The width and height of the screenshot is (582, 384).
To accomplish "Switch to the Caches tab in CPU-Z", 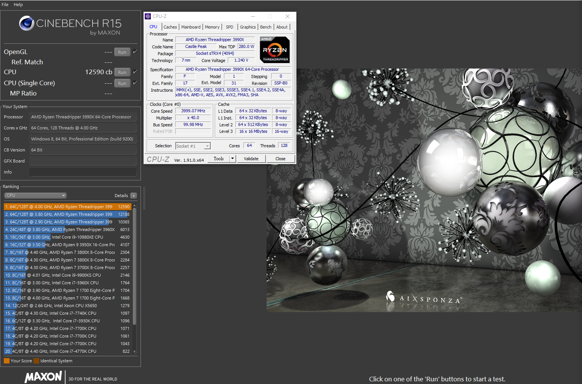I will [x=170, y=27].
